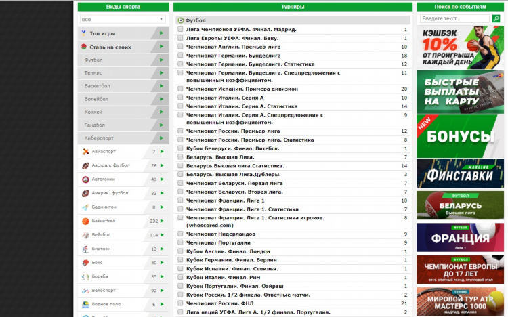This screenshot has height=317, width=508.
Task: Click the Топ игры medal icon
Action: click(x=83, y=33)
